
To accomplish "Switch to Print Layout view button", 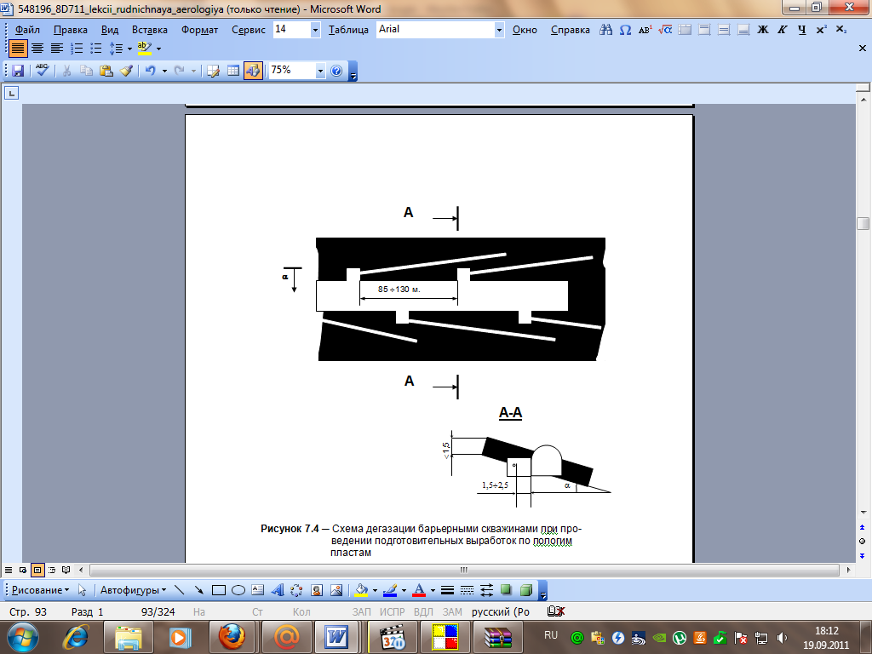I will coord(37,570).
